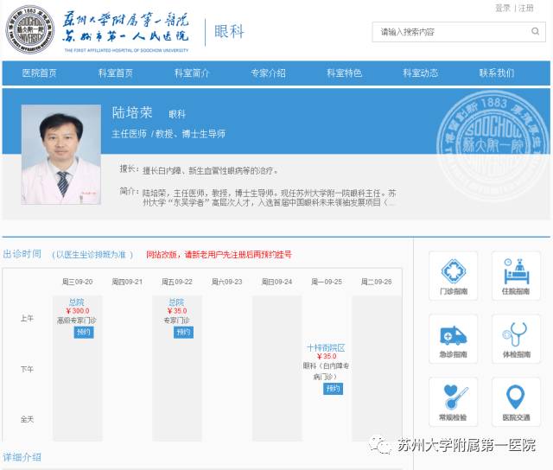
Task: Click the 擅长 specialty description text
Action: [210, 171]
